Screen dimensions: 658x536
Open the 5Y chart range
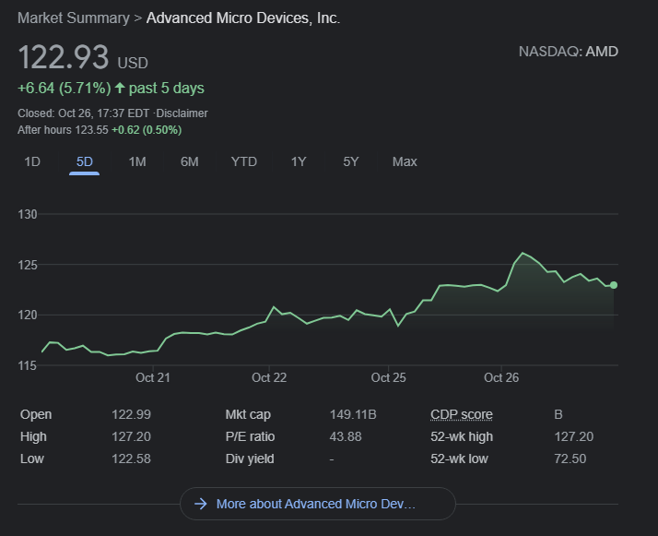click(351, 161)
